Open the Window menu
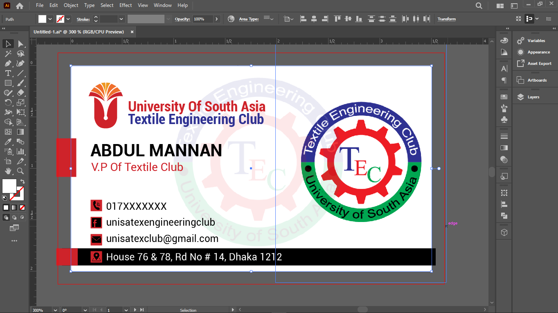 point(163,5)
